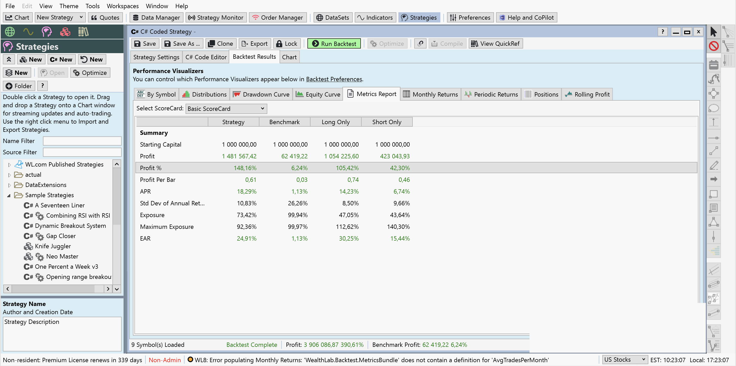
Task: Open the Data Manager toolbar button
Action: click(x=156, y=17)
